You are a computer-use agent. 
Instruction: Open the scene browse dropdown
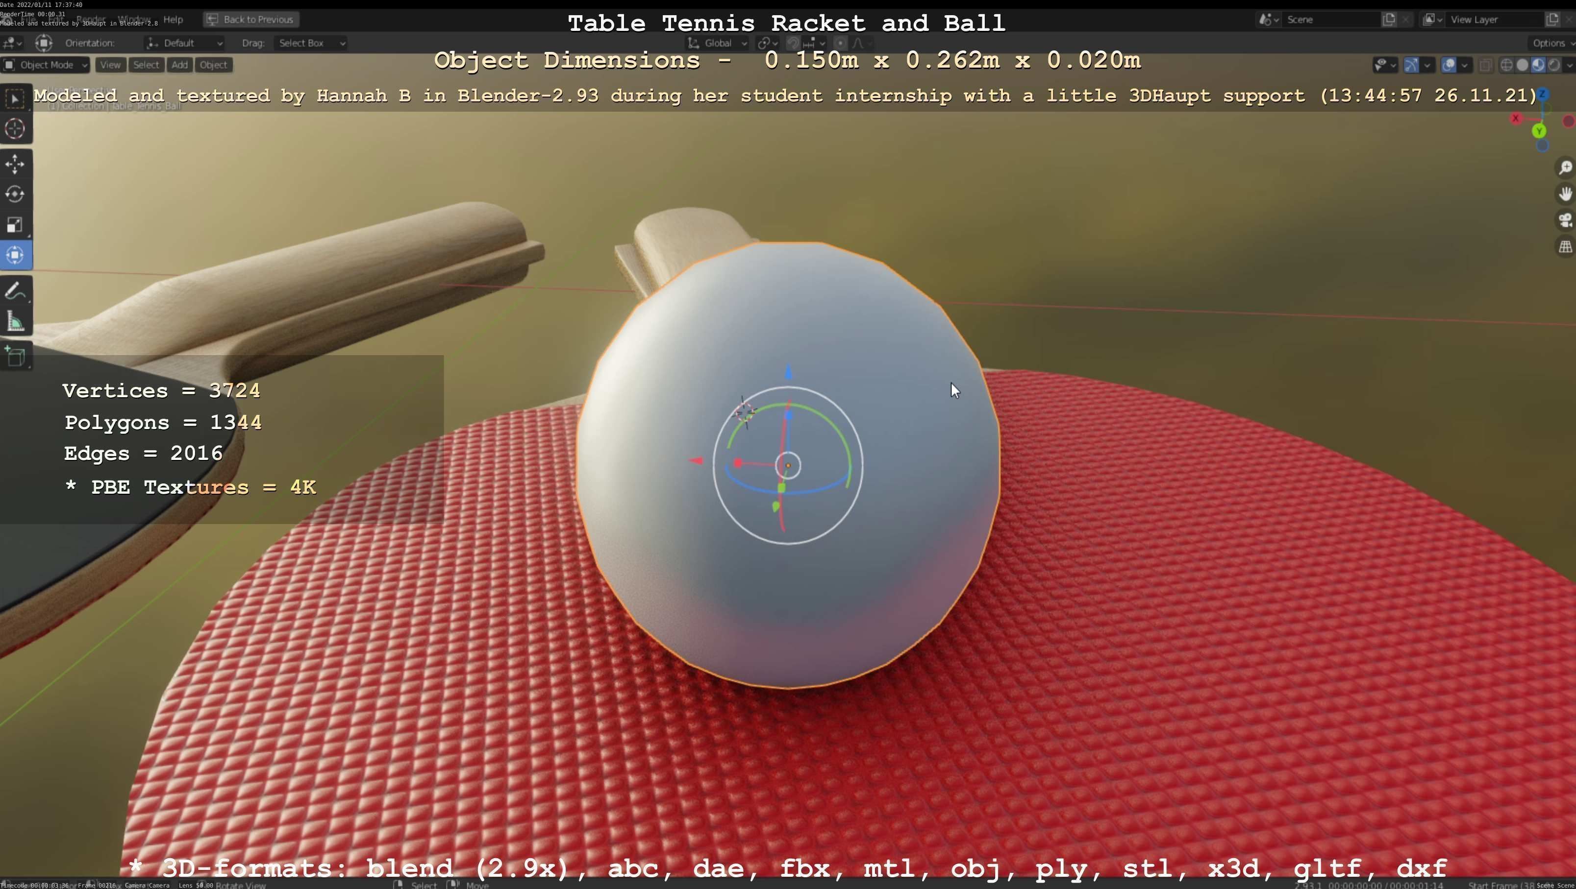(x=1268, y=20)
